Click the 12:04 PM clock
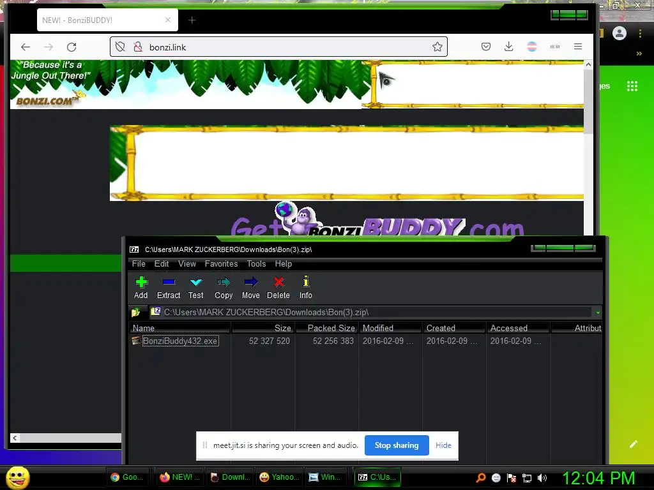 [x=598, y=478]
